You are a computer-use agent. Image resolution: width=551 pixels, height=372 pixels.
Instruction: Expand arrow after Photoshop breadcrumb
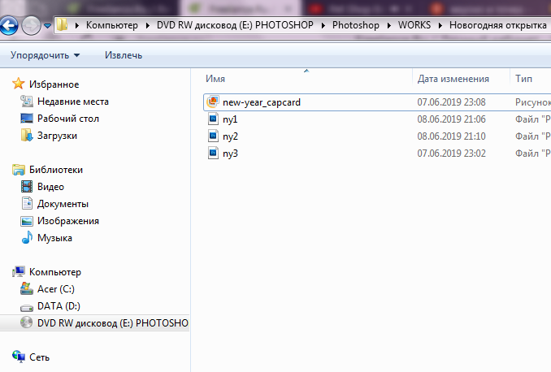tap(389, 25)
